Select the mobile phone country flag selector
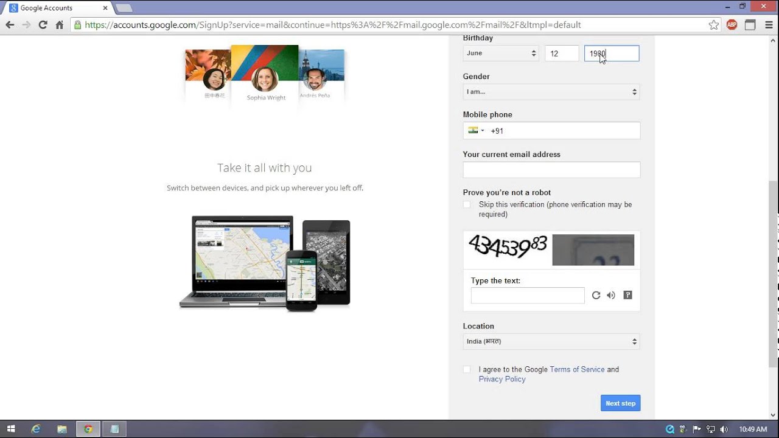This screenshot has width=779, height=438. tap(476, 131)
